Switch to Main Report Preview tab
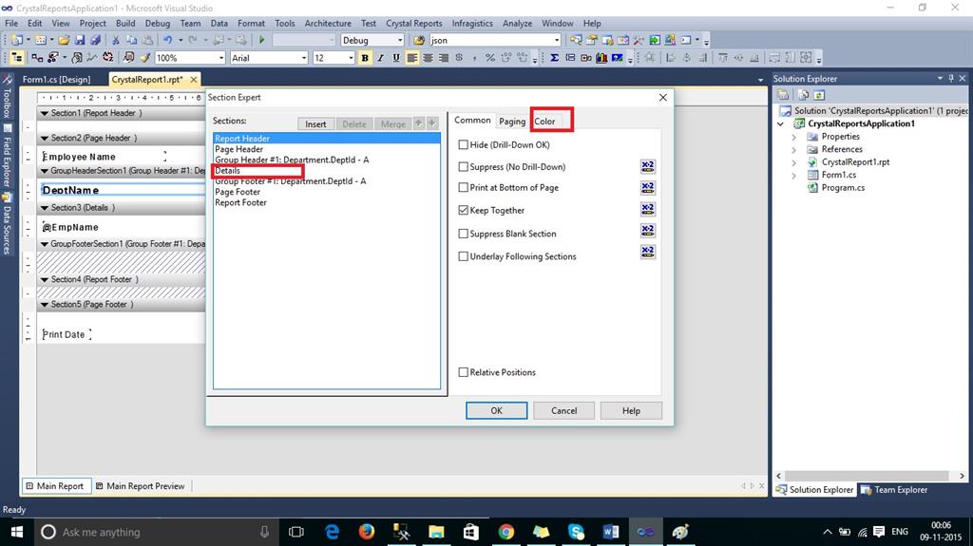The width and height of the screenshot is (973, 546). [x=141, y=486]
